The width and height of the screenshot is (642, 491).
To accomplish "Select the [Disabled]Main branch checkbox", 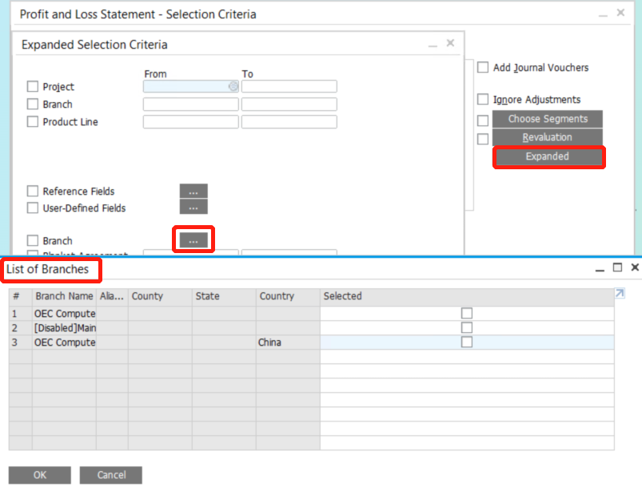I will [467, 327].
